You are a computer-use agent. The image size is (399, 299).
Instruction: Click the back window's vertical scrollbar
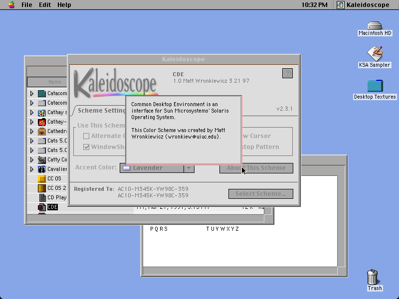[x=341, y=221]
